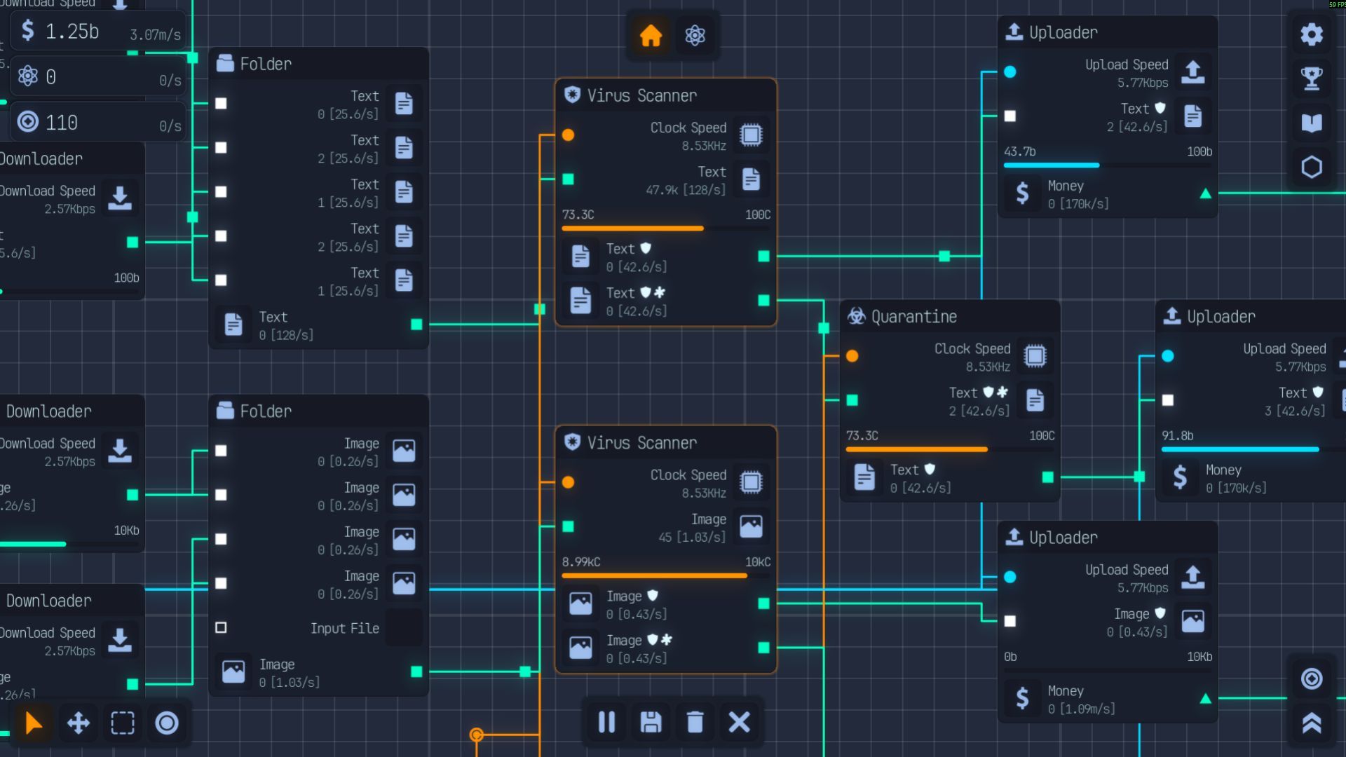Screen dimensions: 1346x757
Task: Save layout with floppy disk button
Action: [x=651, y=721]
